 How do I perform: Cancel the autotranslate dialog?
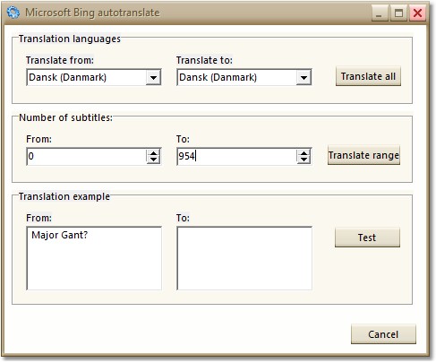(383, 334)
